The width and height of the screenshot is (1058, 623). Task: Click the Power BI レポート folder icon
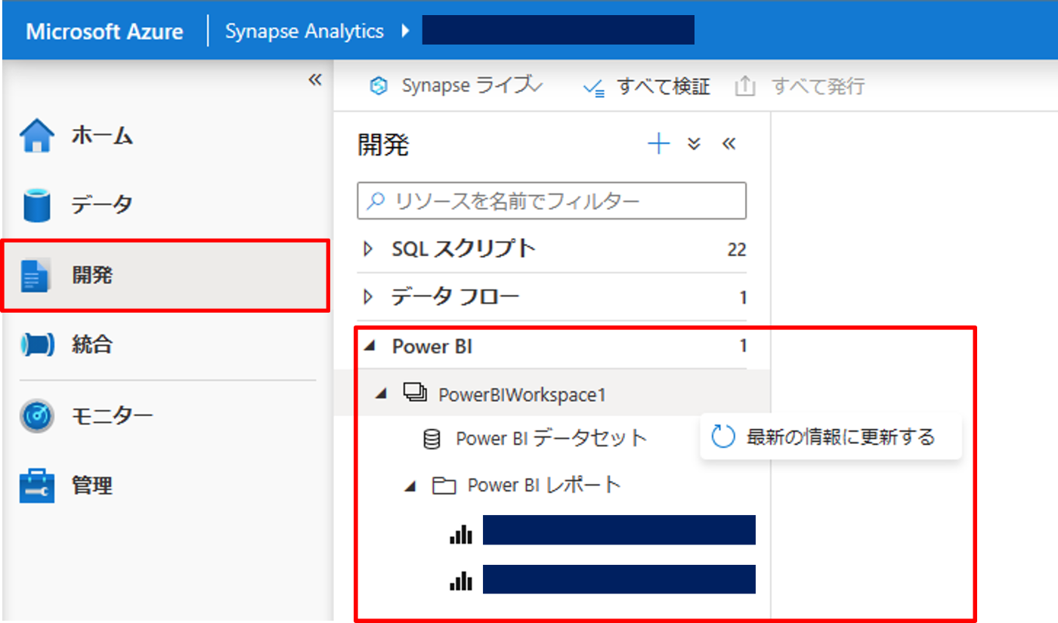click(x=444, y=486)
